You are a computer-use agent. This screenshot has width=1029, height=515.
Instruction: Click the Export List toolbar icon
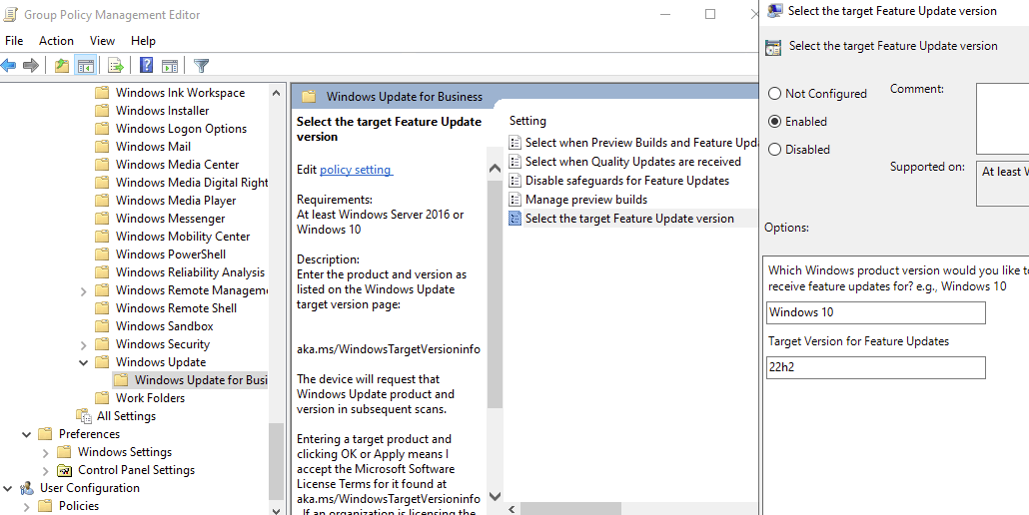pos(116,65)
